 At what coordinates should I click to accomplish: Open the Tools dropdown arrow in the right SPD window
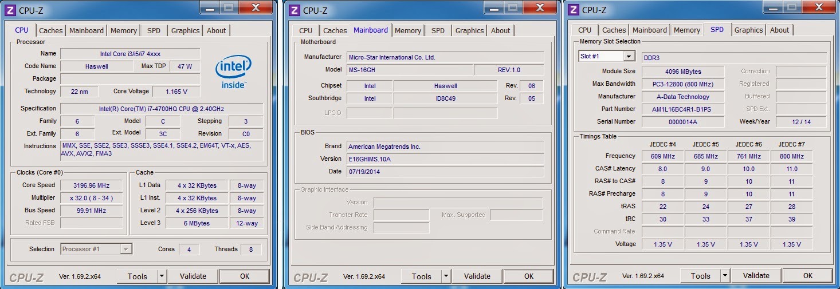click(725, 275)
